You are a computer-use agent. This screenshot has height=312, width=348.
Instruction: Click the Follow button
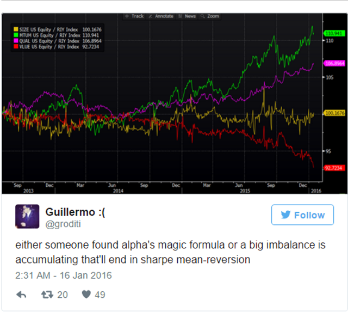click(302, 215)
